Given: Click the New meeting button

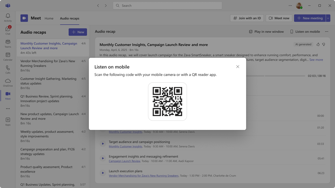Looking at the screenshot, I should [x=310, y=18].
